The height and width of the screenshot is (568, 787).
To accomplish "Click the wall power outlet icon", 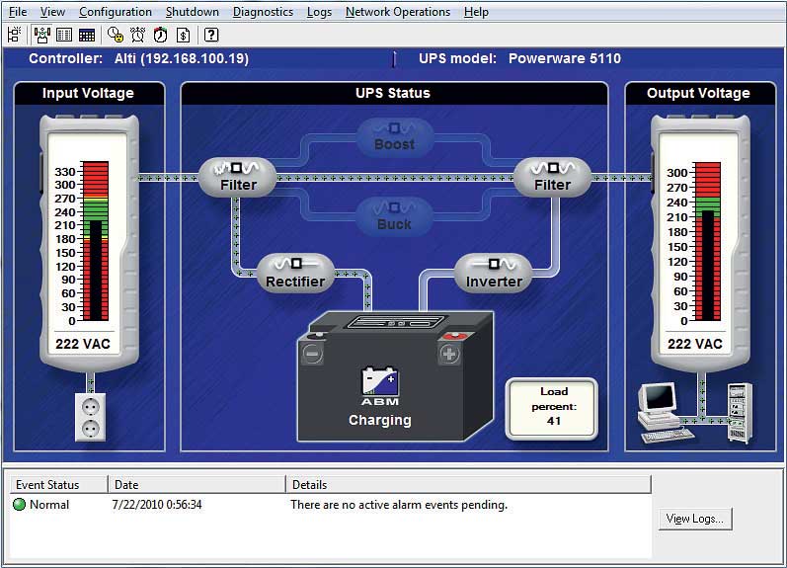I will coord(90,417).
